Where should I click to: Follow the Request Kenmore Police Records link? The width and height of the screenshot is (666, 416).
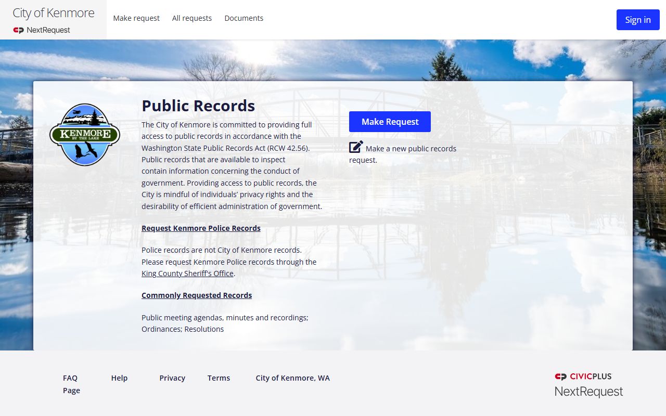(201, 228)
